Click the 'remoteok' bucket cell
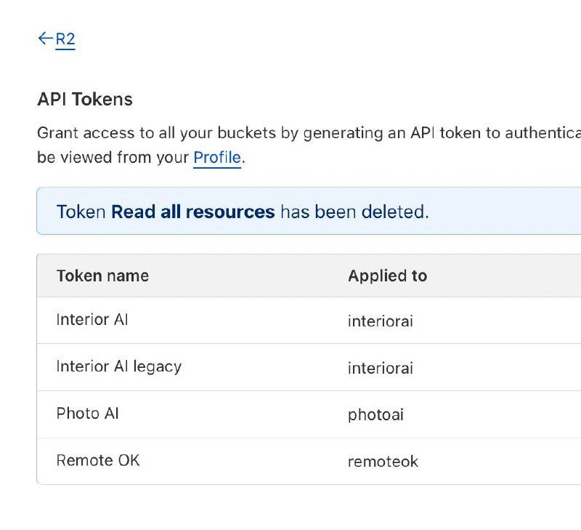 (x=383, y=462)
